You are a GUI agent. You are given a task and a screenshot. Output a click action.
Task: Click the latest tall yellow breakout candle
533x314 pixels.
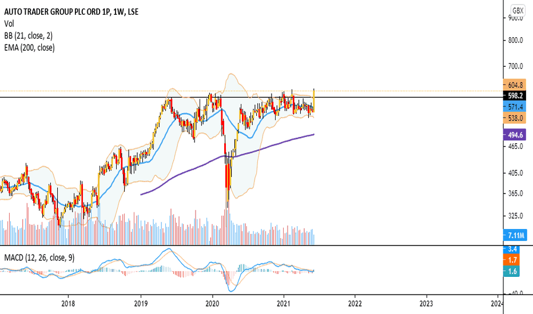[313, 100]
